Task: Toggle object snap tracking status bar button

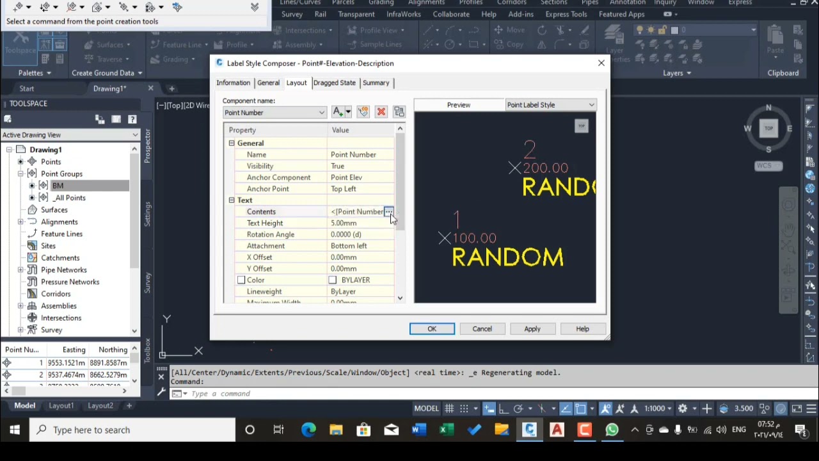Action: [566, 408]
